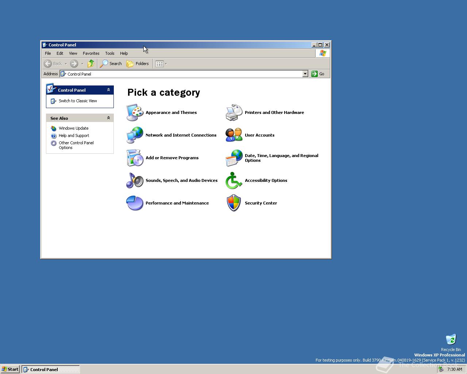The width and height of the screenshot is (467, 374).
Task: Open the Add or Remove Programs CD icon
Action: [x=135, y=158]
